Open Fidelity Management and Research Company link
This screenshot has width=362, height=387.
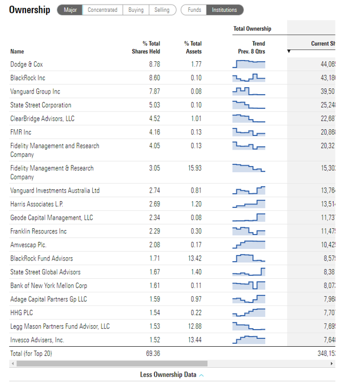pyautogui.click(x=55, y=150)
